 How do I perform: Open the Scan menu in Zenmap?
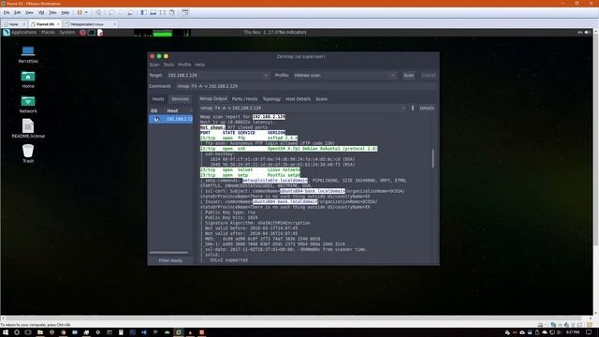tap(154, 65)
